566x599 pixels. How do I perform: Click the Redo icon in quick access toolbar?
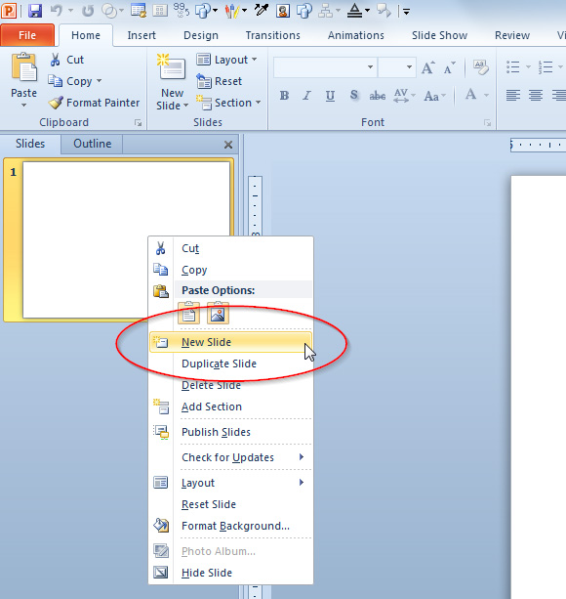point(88,11)
